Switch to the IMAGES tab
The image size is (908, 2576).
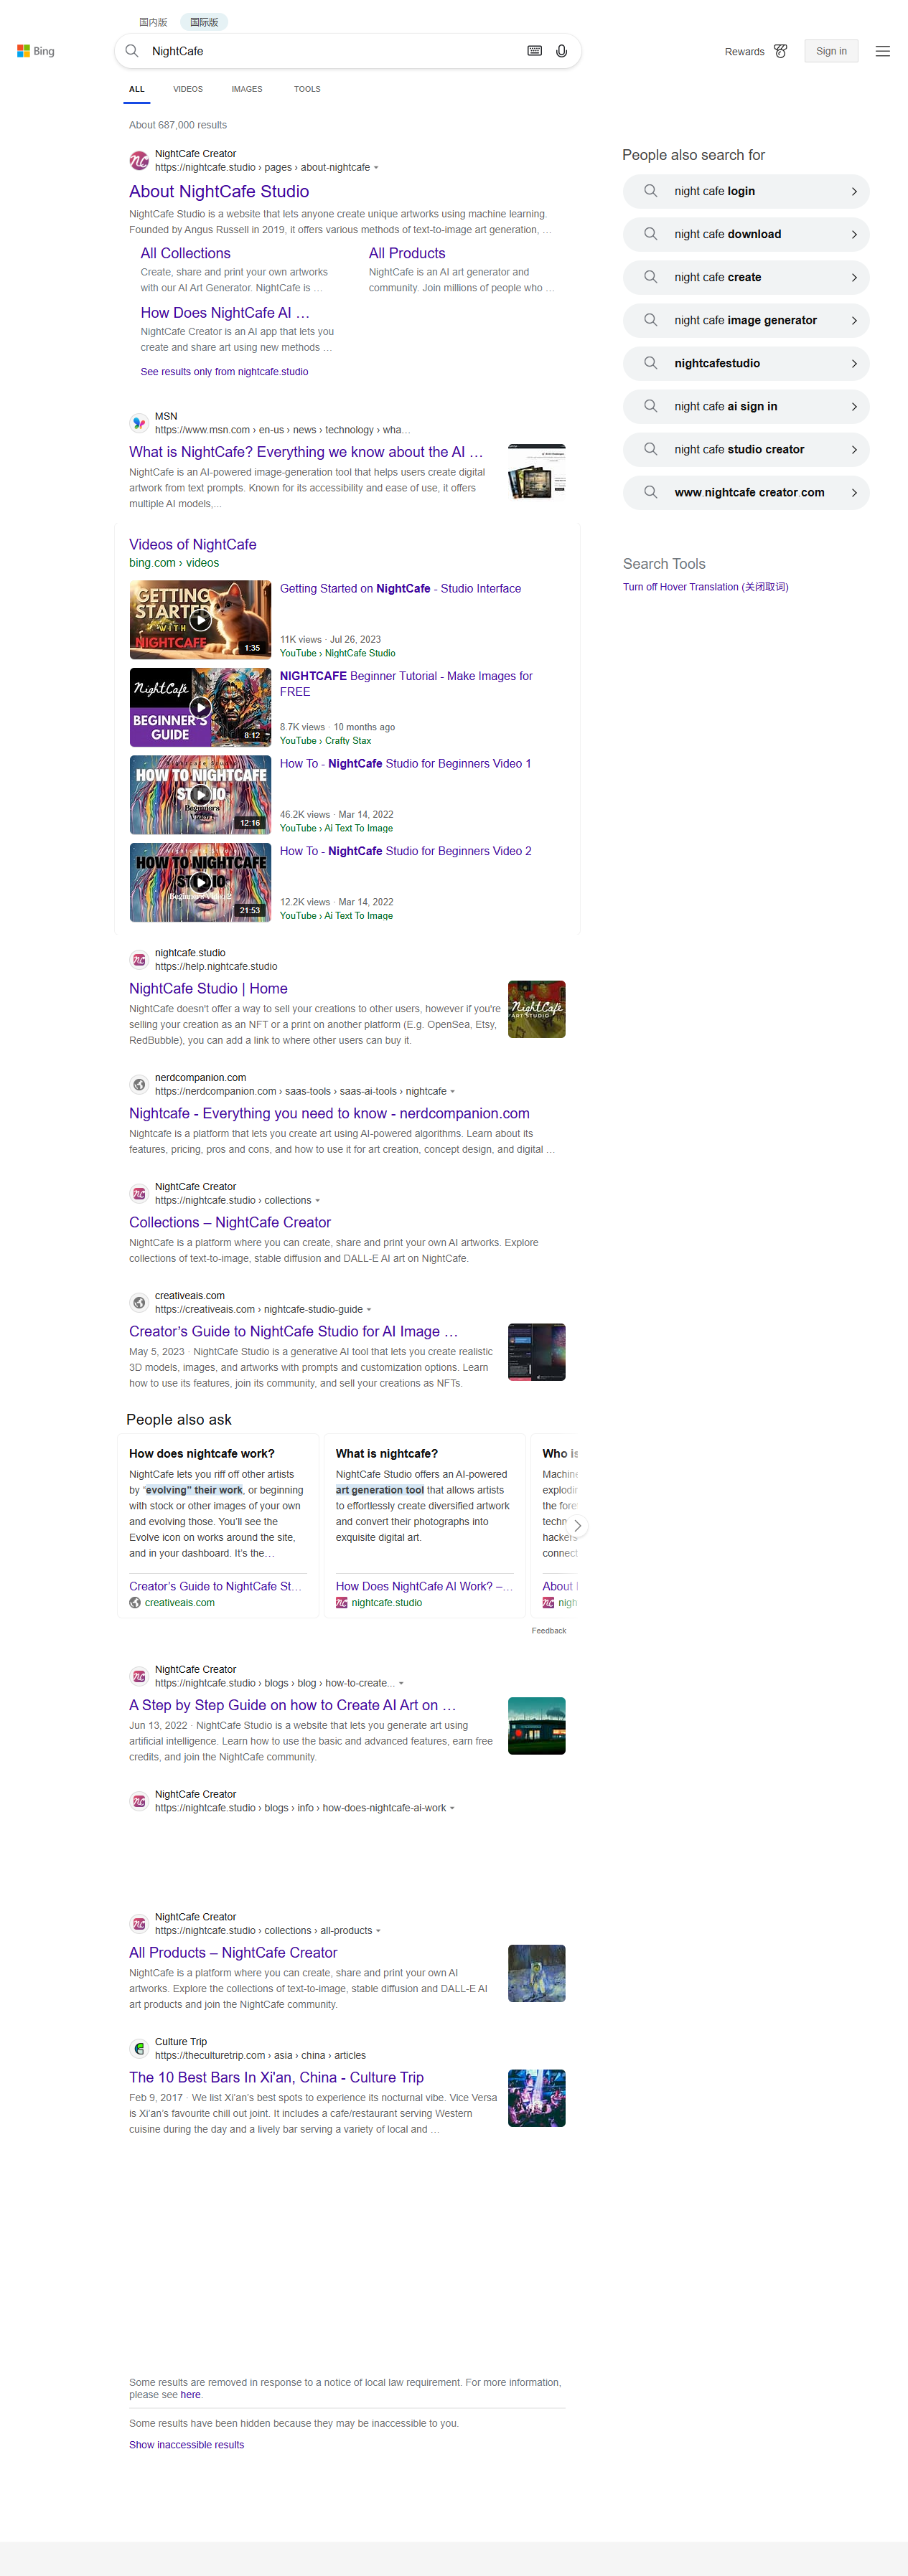tap(246, 89)
